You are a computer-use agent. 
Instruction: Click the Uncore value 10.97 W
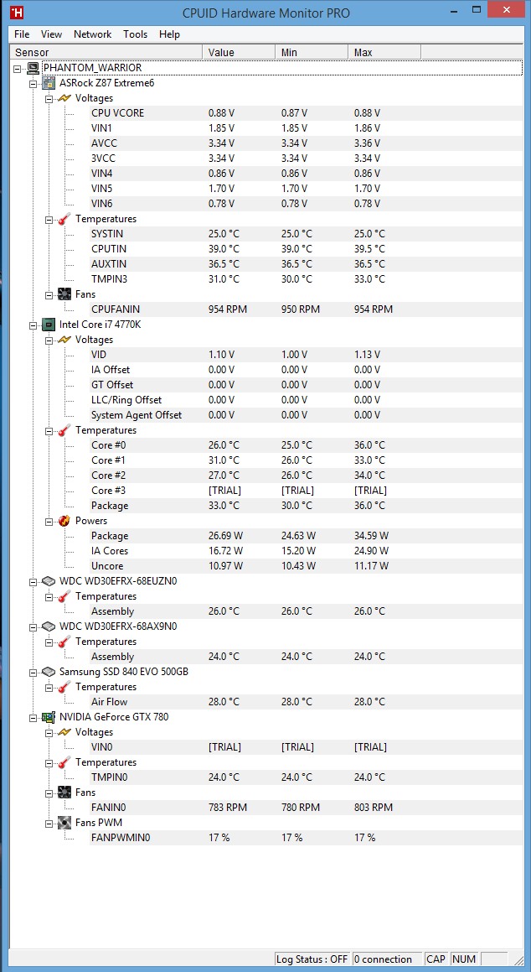pos(227,566)
